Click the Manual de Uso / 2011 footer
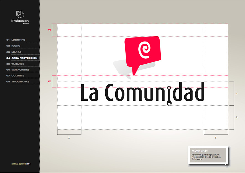Viewport: 245px width, 173px height. 21,164
